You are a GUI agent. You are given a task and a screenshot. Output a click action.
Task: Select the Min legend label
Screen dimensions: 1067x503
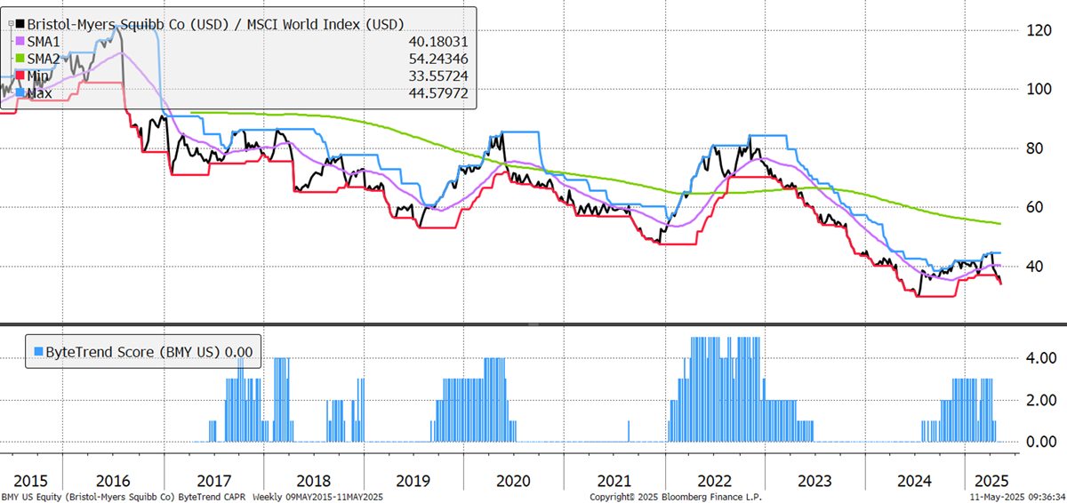[x=39, y=76]
